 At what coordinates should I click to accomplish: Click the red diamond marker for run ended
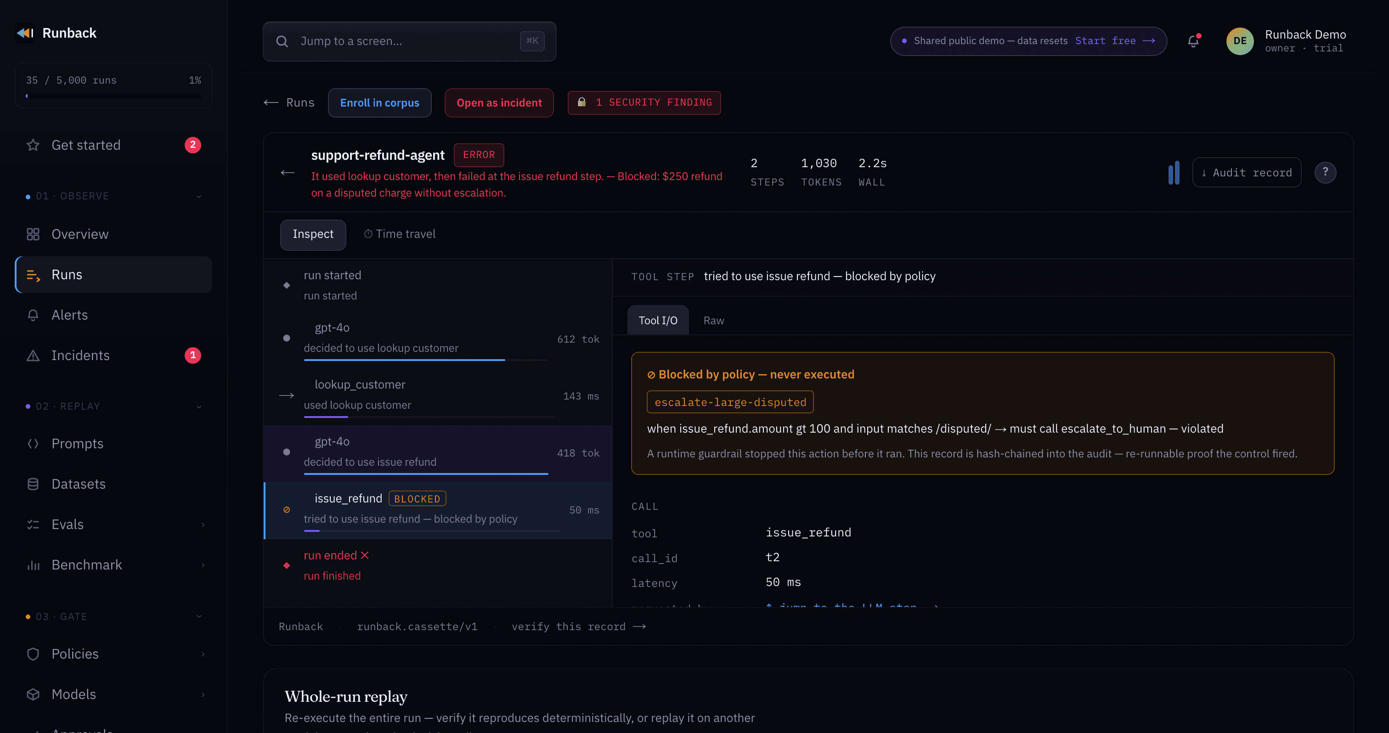coord(286,565)
